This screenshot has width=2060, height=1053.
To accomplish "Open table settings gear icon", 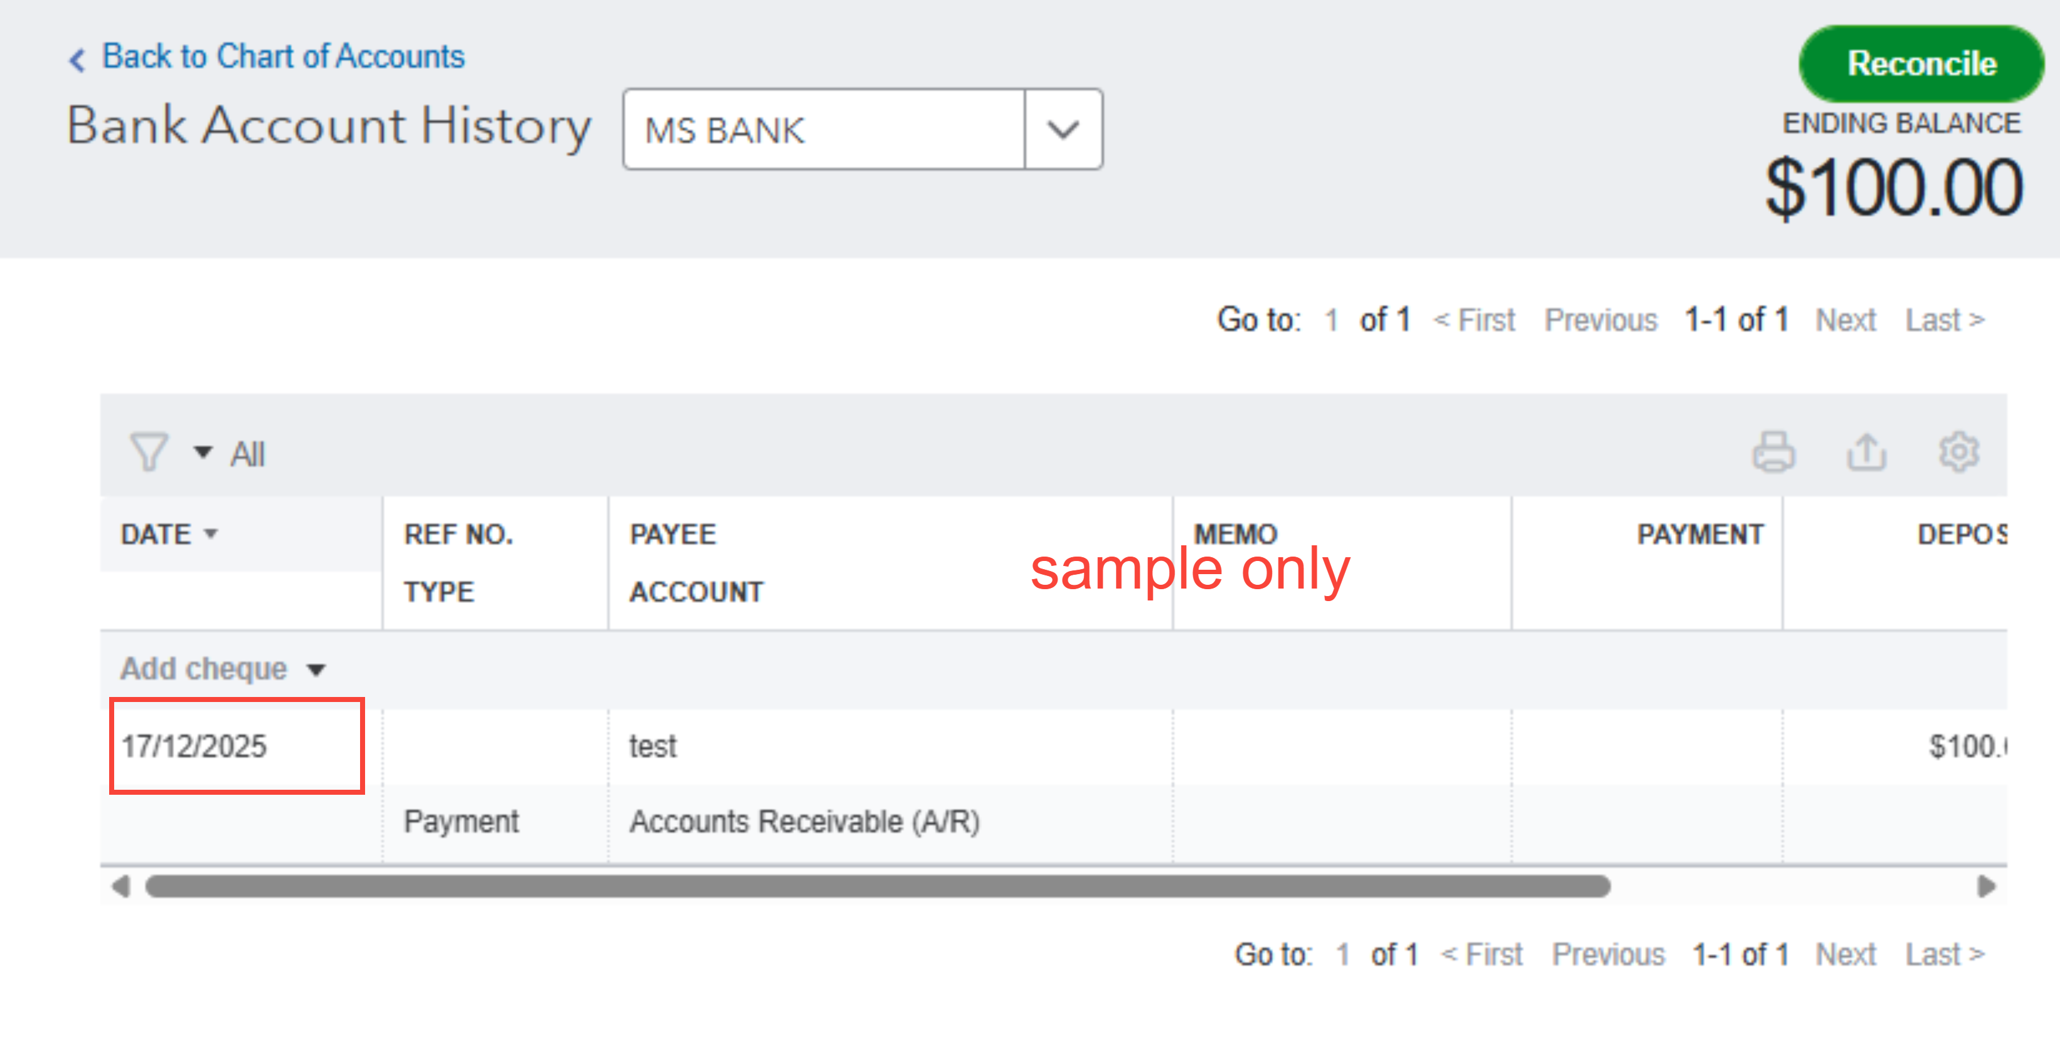I will coord(1958,452).
